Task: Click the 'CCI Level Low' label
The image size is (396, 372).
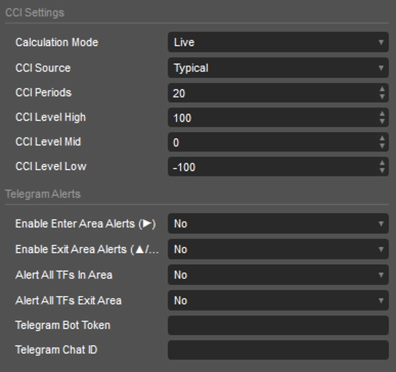Action: pos(51,167)
